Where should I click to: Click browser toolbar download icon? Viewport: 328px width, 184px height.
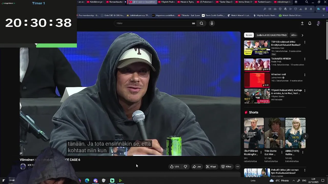[x=301, y=9]
